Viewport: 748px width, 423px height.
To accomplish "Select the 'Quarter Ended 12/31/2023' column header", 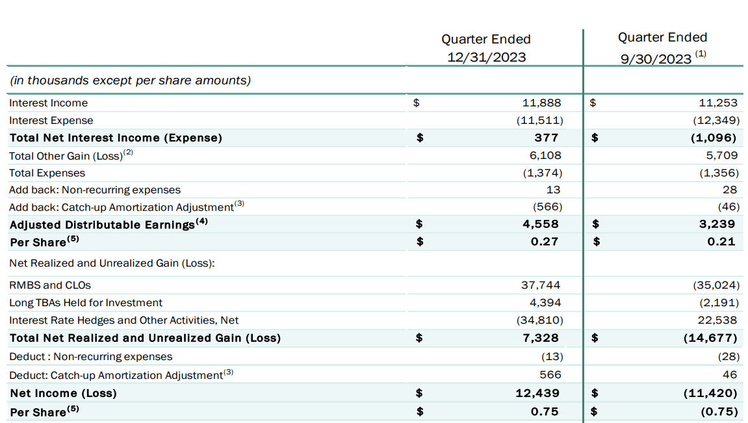I will tap(486, 48).
